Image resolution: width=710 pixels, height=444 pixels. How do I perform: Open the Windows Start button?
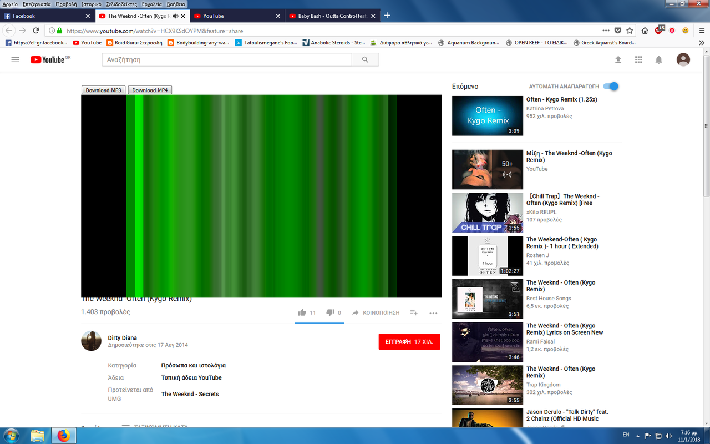coord(11,435)
